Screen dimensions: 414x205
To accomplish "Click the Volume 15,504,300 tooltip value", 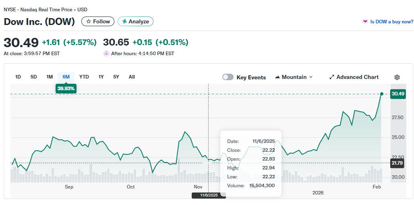I will [x=262, y=186].
